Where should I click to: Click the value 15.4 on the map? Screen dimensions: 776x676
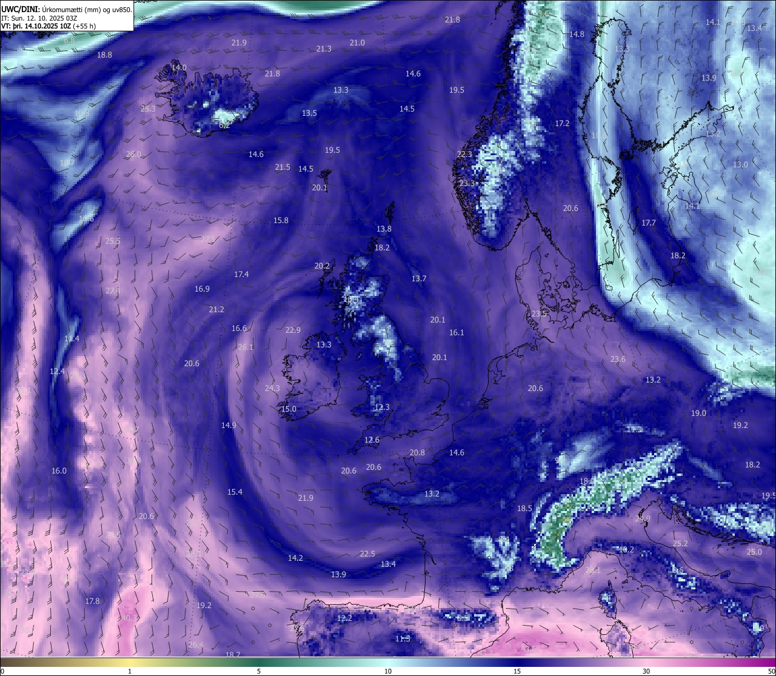point(235,492)
